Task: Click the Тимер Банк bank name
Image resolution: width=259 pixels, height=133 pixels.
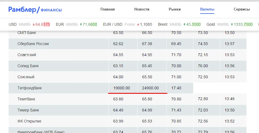Action: click(x=28, y=110)
